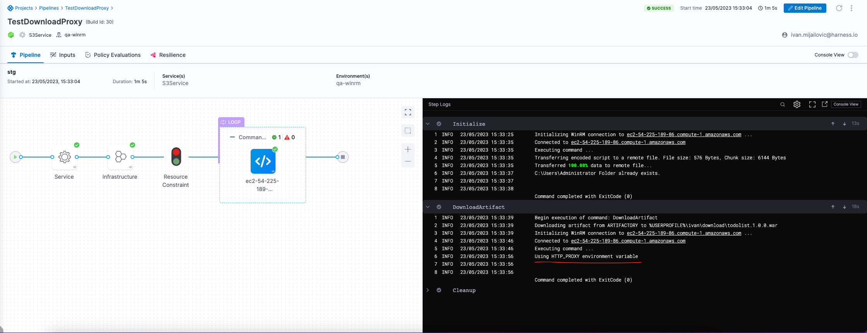Open logs in new window icon
867x333 pixels.
pyautogui.click(x=825, y=104)
